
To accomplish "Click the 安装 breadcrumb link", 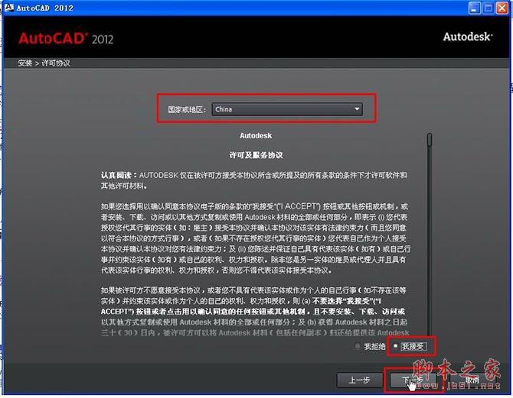I will (25, 63).
